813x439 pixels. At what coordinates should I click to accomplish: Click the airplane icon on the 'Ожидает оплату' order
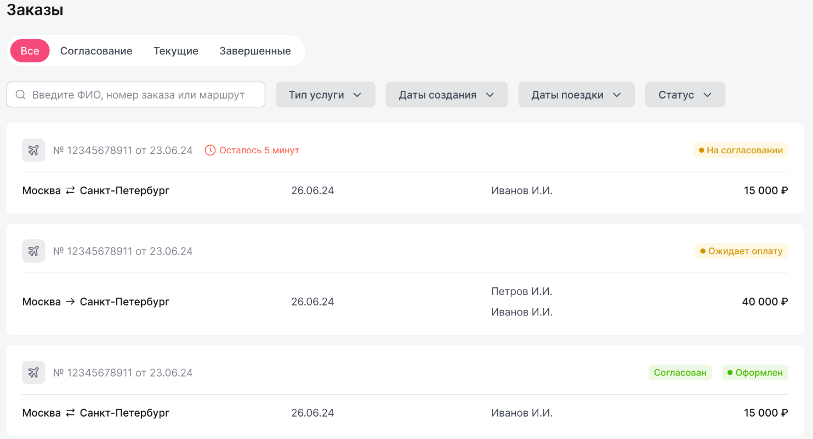[x=33, y=251]
